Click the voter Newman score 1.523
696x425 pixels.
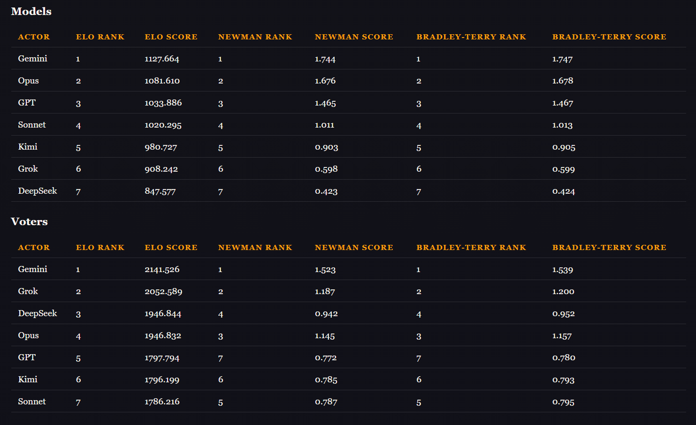pos(325,269)
